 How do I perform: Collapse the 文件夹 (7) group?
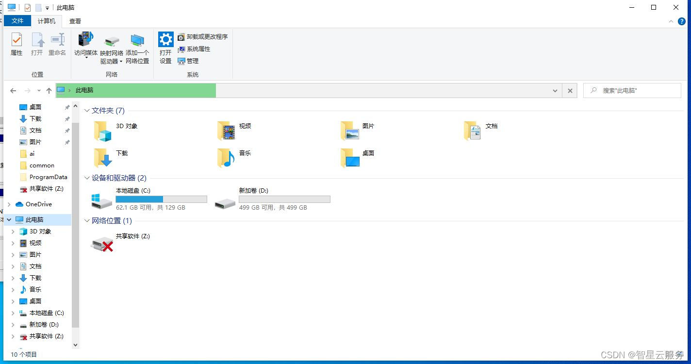(x=87, y=111)
